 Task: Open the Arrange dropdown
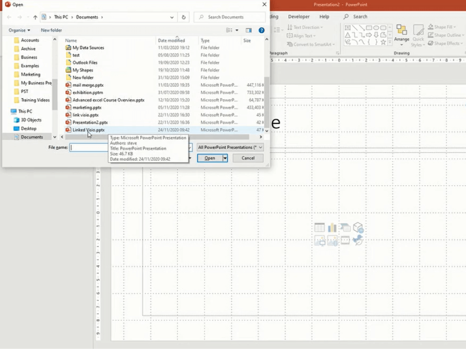[x=401, y=35]
